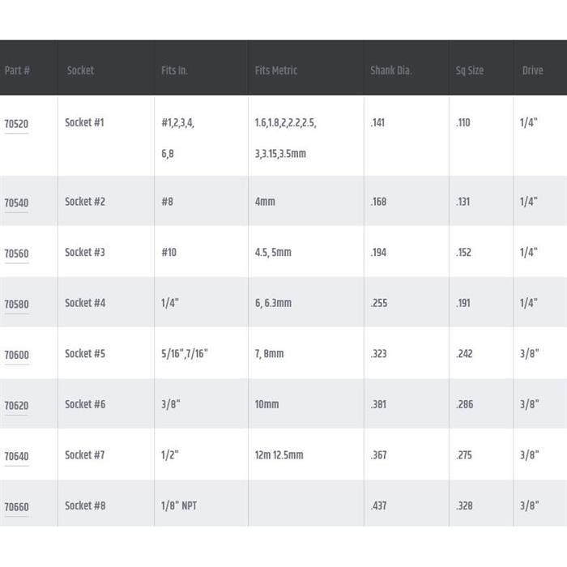Screen dimensions: 567x567
Task: Select the 12m 12.5mm metric cell
Action: coord(279,455)
